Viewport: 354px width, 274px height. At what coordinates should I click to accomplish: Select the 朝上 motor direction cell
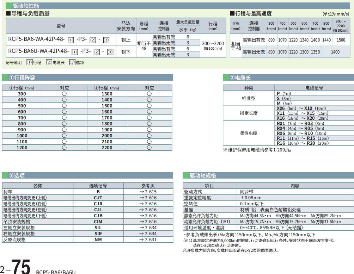click(126, 40)
